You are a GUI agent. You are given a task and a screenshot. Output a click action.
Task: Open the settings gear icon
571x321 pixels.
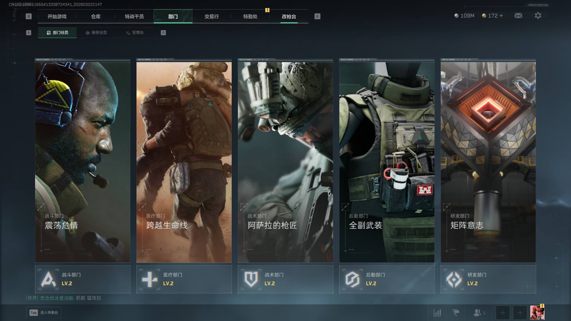point(538,15)
